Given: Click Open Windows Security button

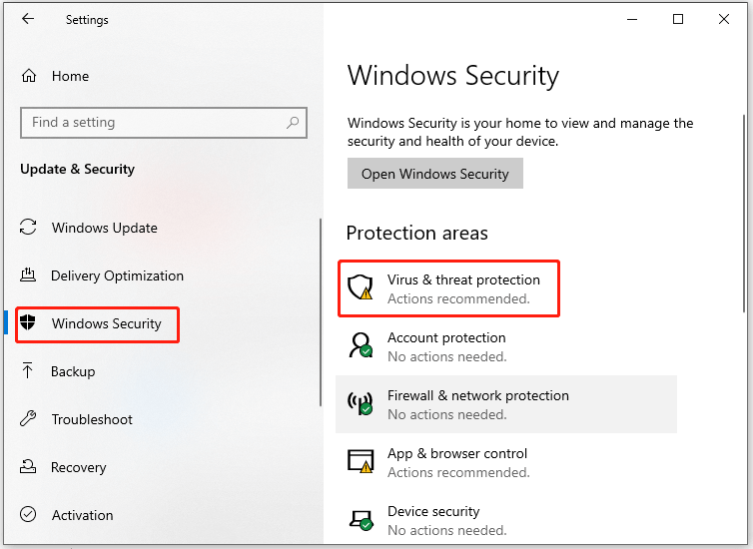Looking at the screenshot, I should [x=435, y=174].
